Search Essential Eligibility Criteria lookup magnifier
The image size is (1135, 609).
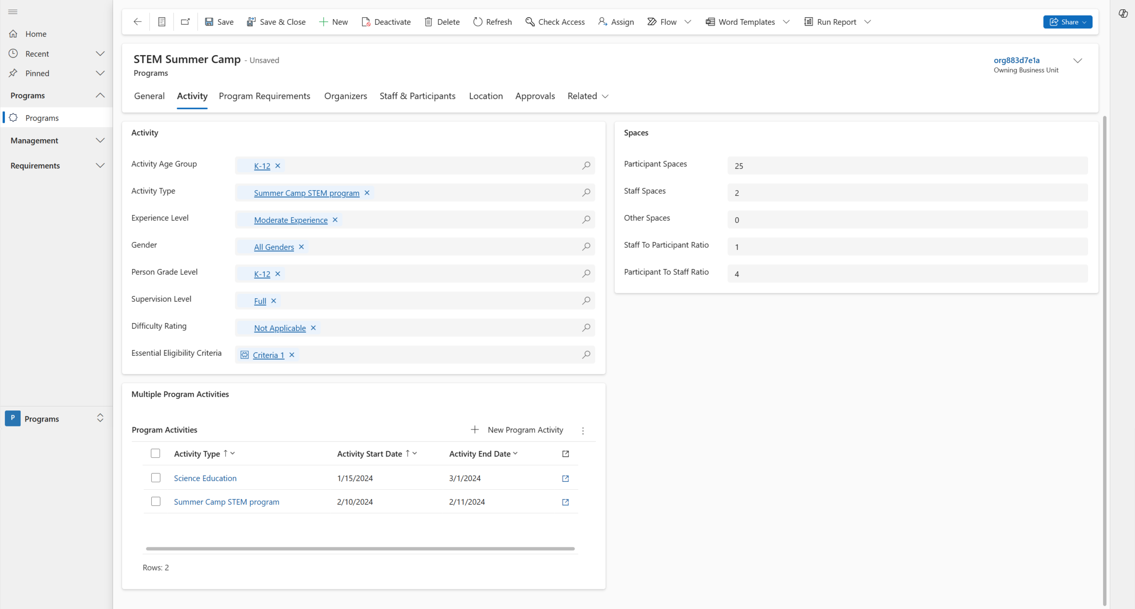pyautogui.click(x=586, y=355)
